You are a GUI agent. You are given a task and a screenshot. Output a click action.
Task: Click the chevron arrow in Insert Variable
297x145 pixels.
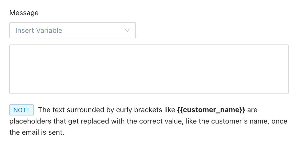[127, 31]
